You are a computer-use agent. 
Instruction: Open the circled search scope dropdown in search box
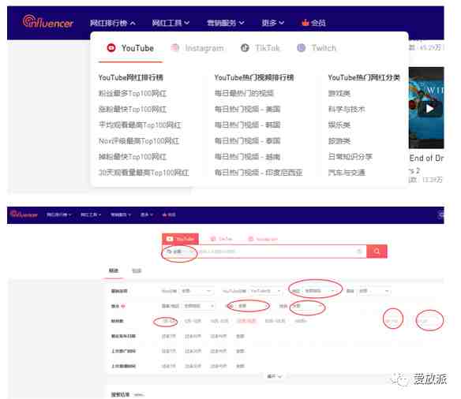click(179, 252)
